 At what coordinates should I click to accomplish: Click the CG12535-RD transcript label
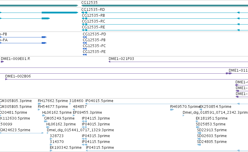point(93,10)
